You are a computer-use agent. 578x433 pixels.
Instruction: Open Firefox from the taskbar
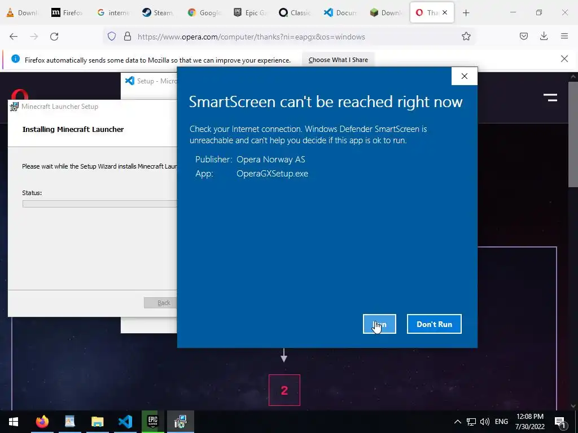[x=42, y=422]
